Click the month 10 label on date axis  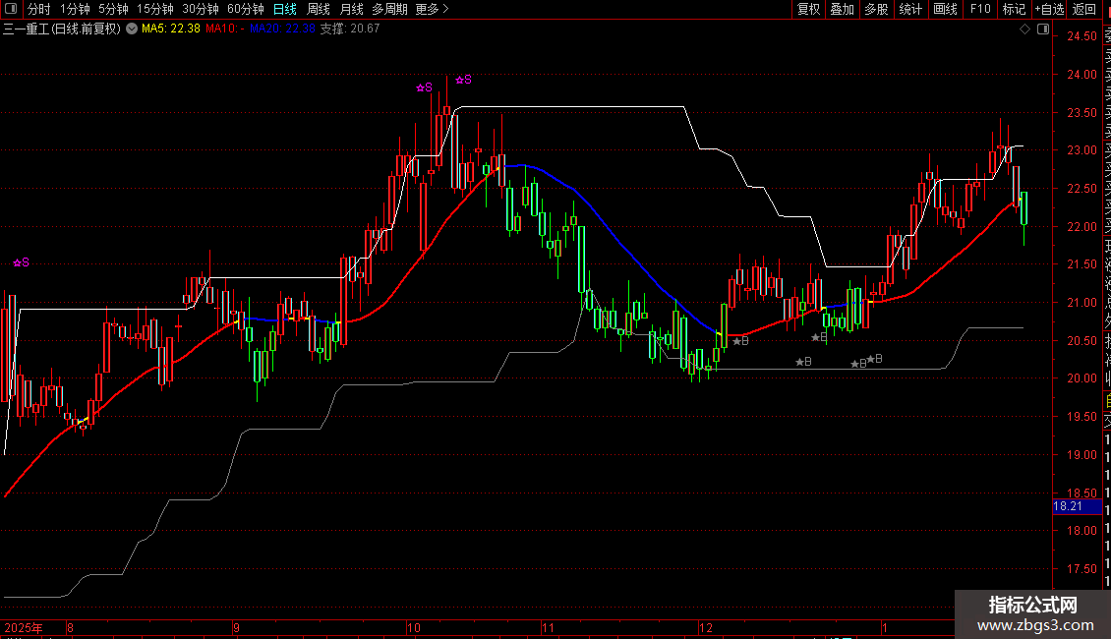coord(414,627)
